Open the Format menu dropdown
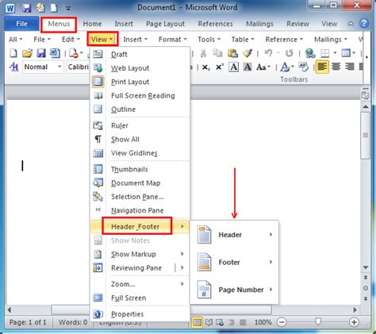Screen dimensions: 376x334 [172, 40]
